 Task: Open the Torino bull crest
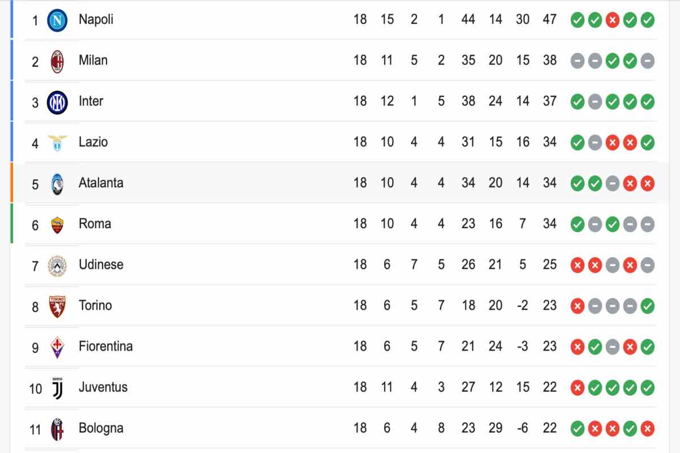click(x=57, y=306)
